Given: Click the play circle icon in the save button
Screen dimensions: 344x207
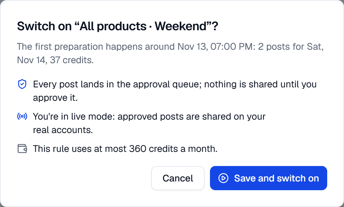Looking at the screenshot, I should tap(223, 178).
